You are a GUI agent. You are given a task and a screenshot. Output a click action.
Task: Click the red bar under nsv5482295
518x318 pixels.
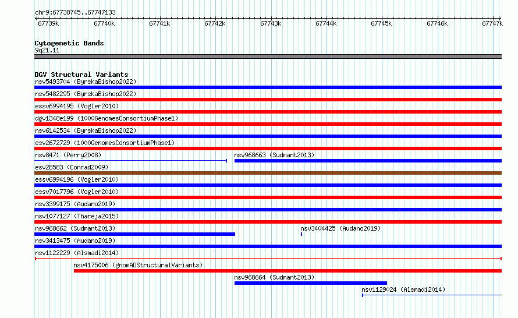tap(268, 100)
